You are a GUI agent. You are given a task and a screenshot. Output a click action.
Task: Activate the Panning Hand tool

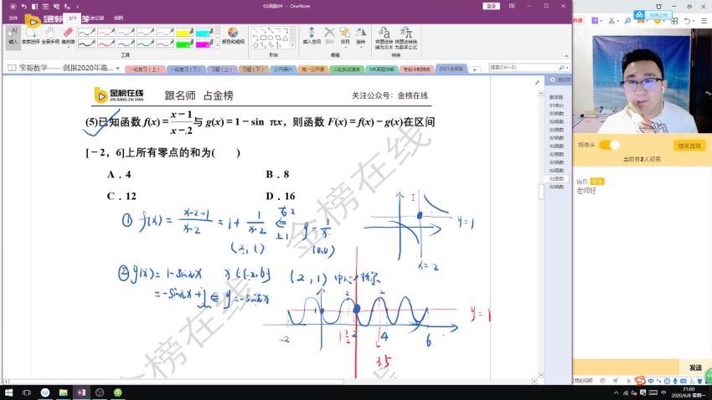(x=50, y=36)
